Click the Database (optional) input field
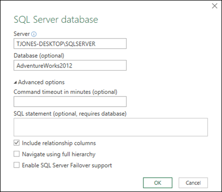The width and height of the screenshot is (222, 192). (x=70, y=66)
